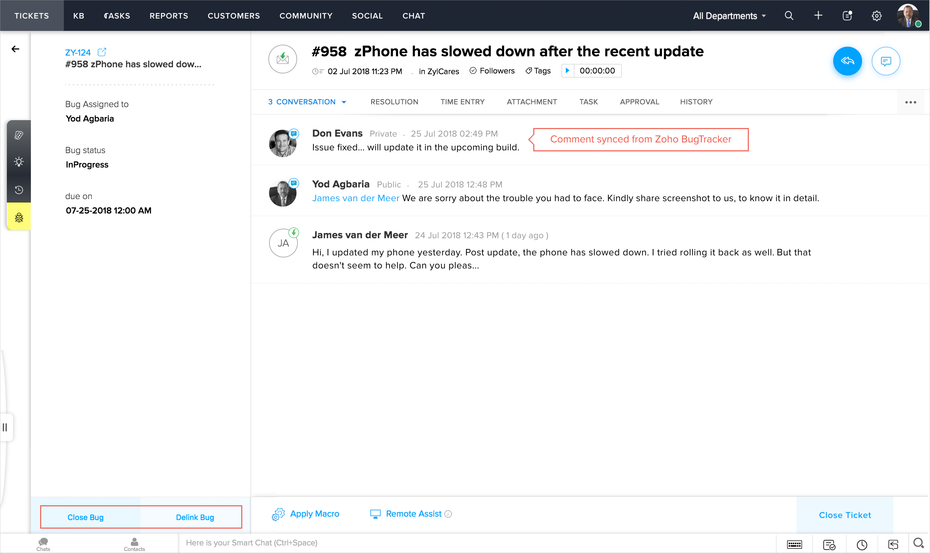Open ZY-124 bug in external link icon

coord(102,52)
